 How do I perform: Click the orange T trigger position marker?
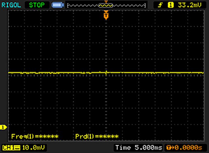pos(106,15)
